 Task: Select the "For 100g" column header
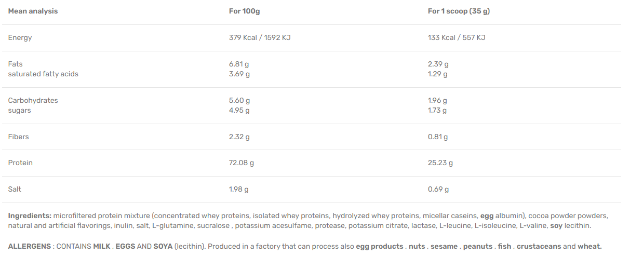pos(244,11)
